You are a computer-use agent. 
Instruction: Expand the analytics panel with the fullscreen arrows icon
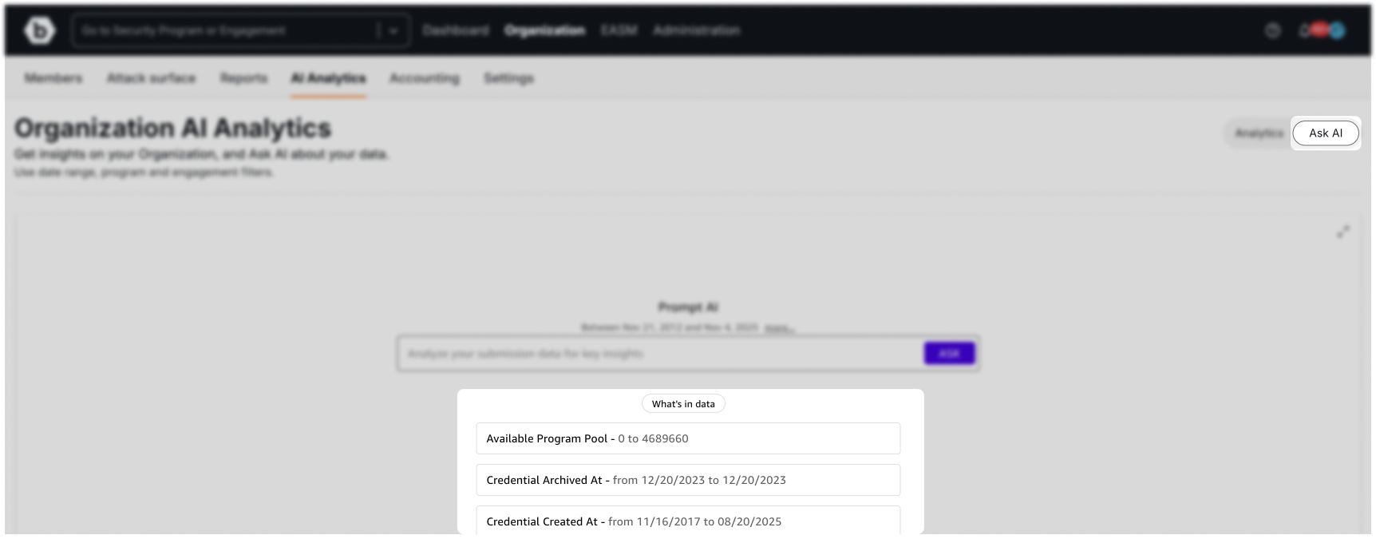(x=1344, y=232)
